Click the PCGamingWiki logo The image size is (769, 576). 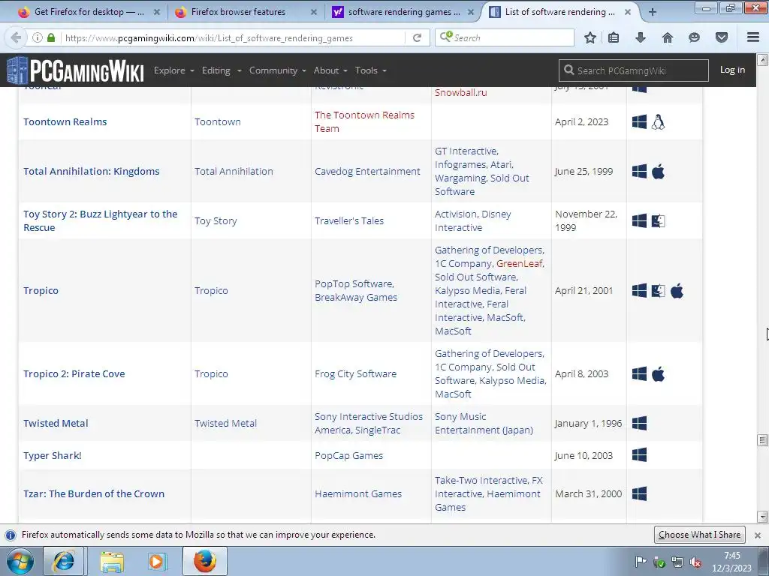76,70
